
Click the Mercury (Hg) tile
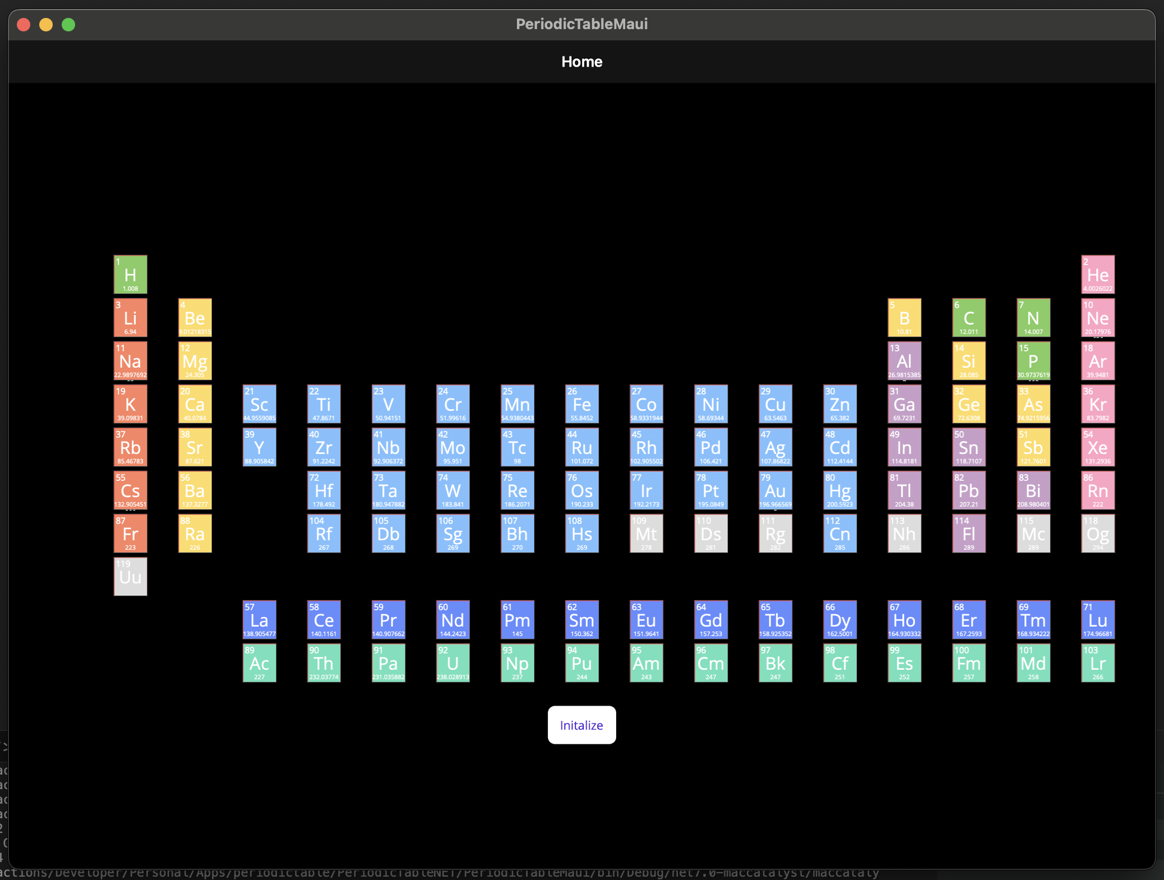click(x=840, y=490)
